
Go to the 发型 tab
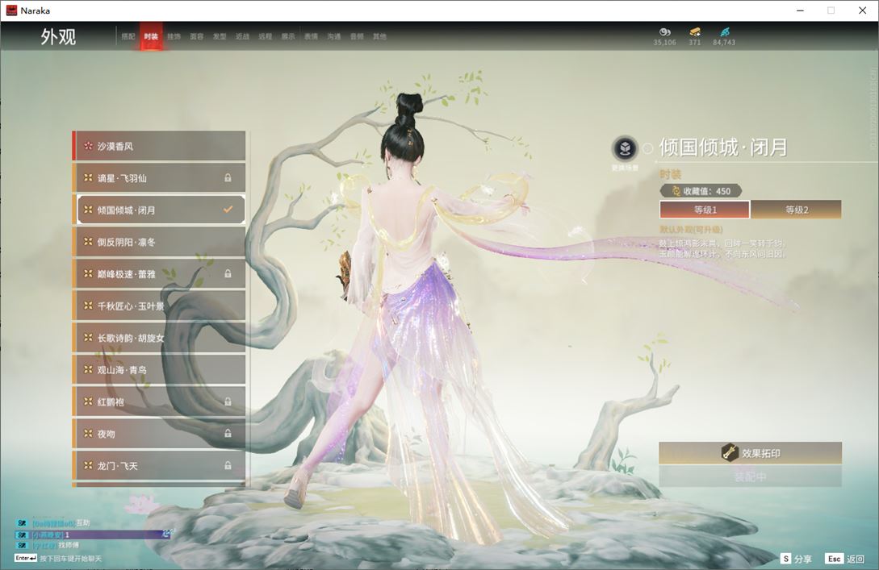click(220, 36)
